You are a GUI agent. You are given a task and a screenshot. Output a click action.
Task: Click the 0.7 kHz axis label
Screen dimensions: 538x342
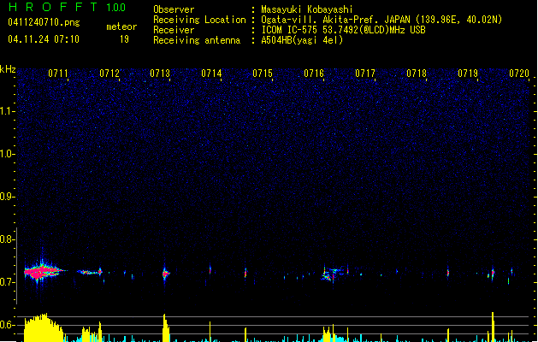coord(7,282)
